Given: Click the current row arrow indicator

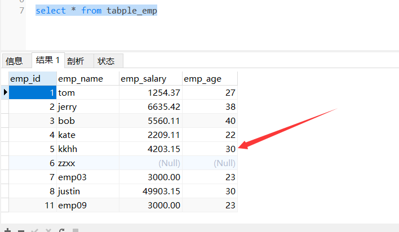Looking at the screenshot, I should [x=5, y=92].
